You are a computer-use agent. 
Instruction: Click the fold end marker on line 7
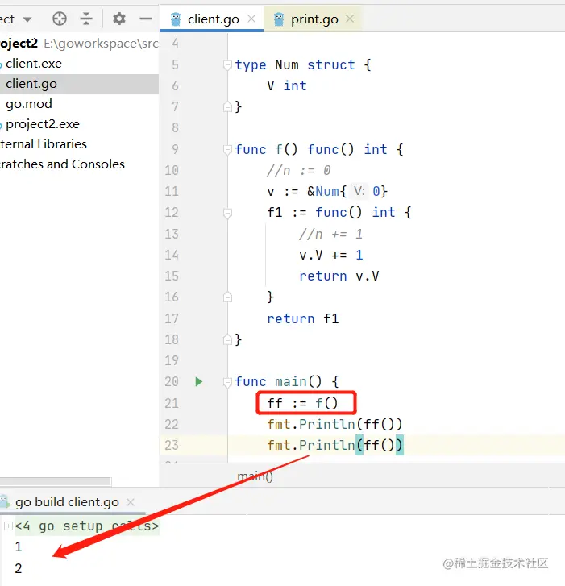pyautogui.click(x=227, y=107)
